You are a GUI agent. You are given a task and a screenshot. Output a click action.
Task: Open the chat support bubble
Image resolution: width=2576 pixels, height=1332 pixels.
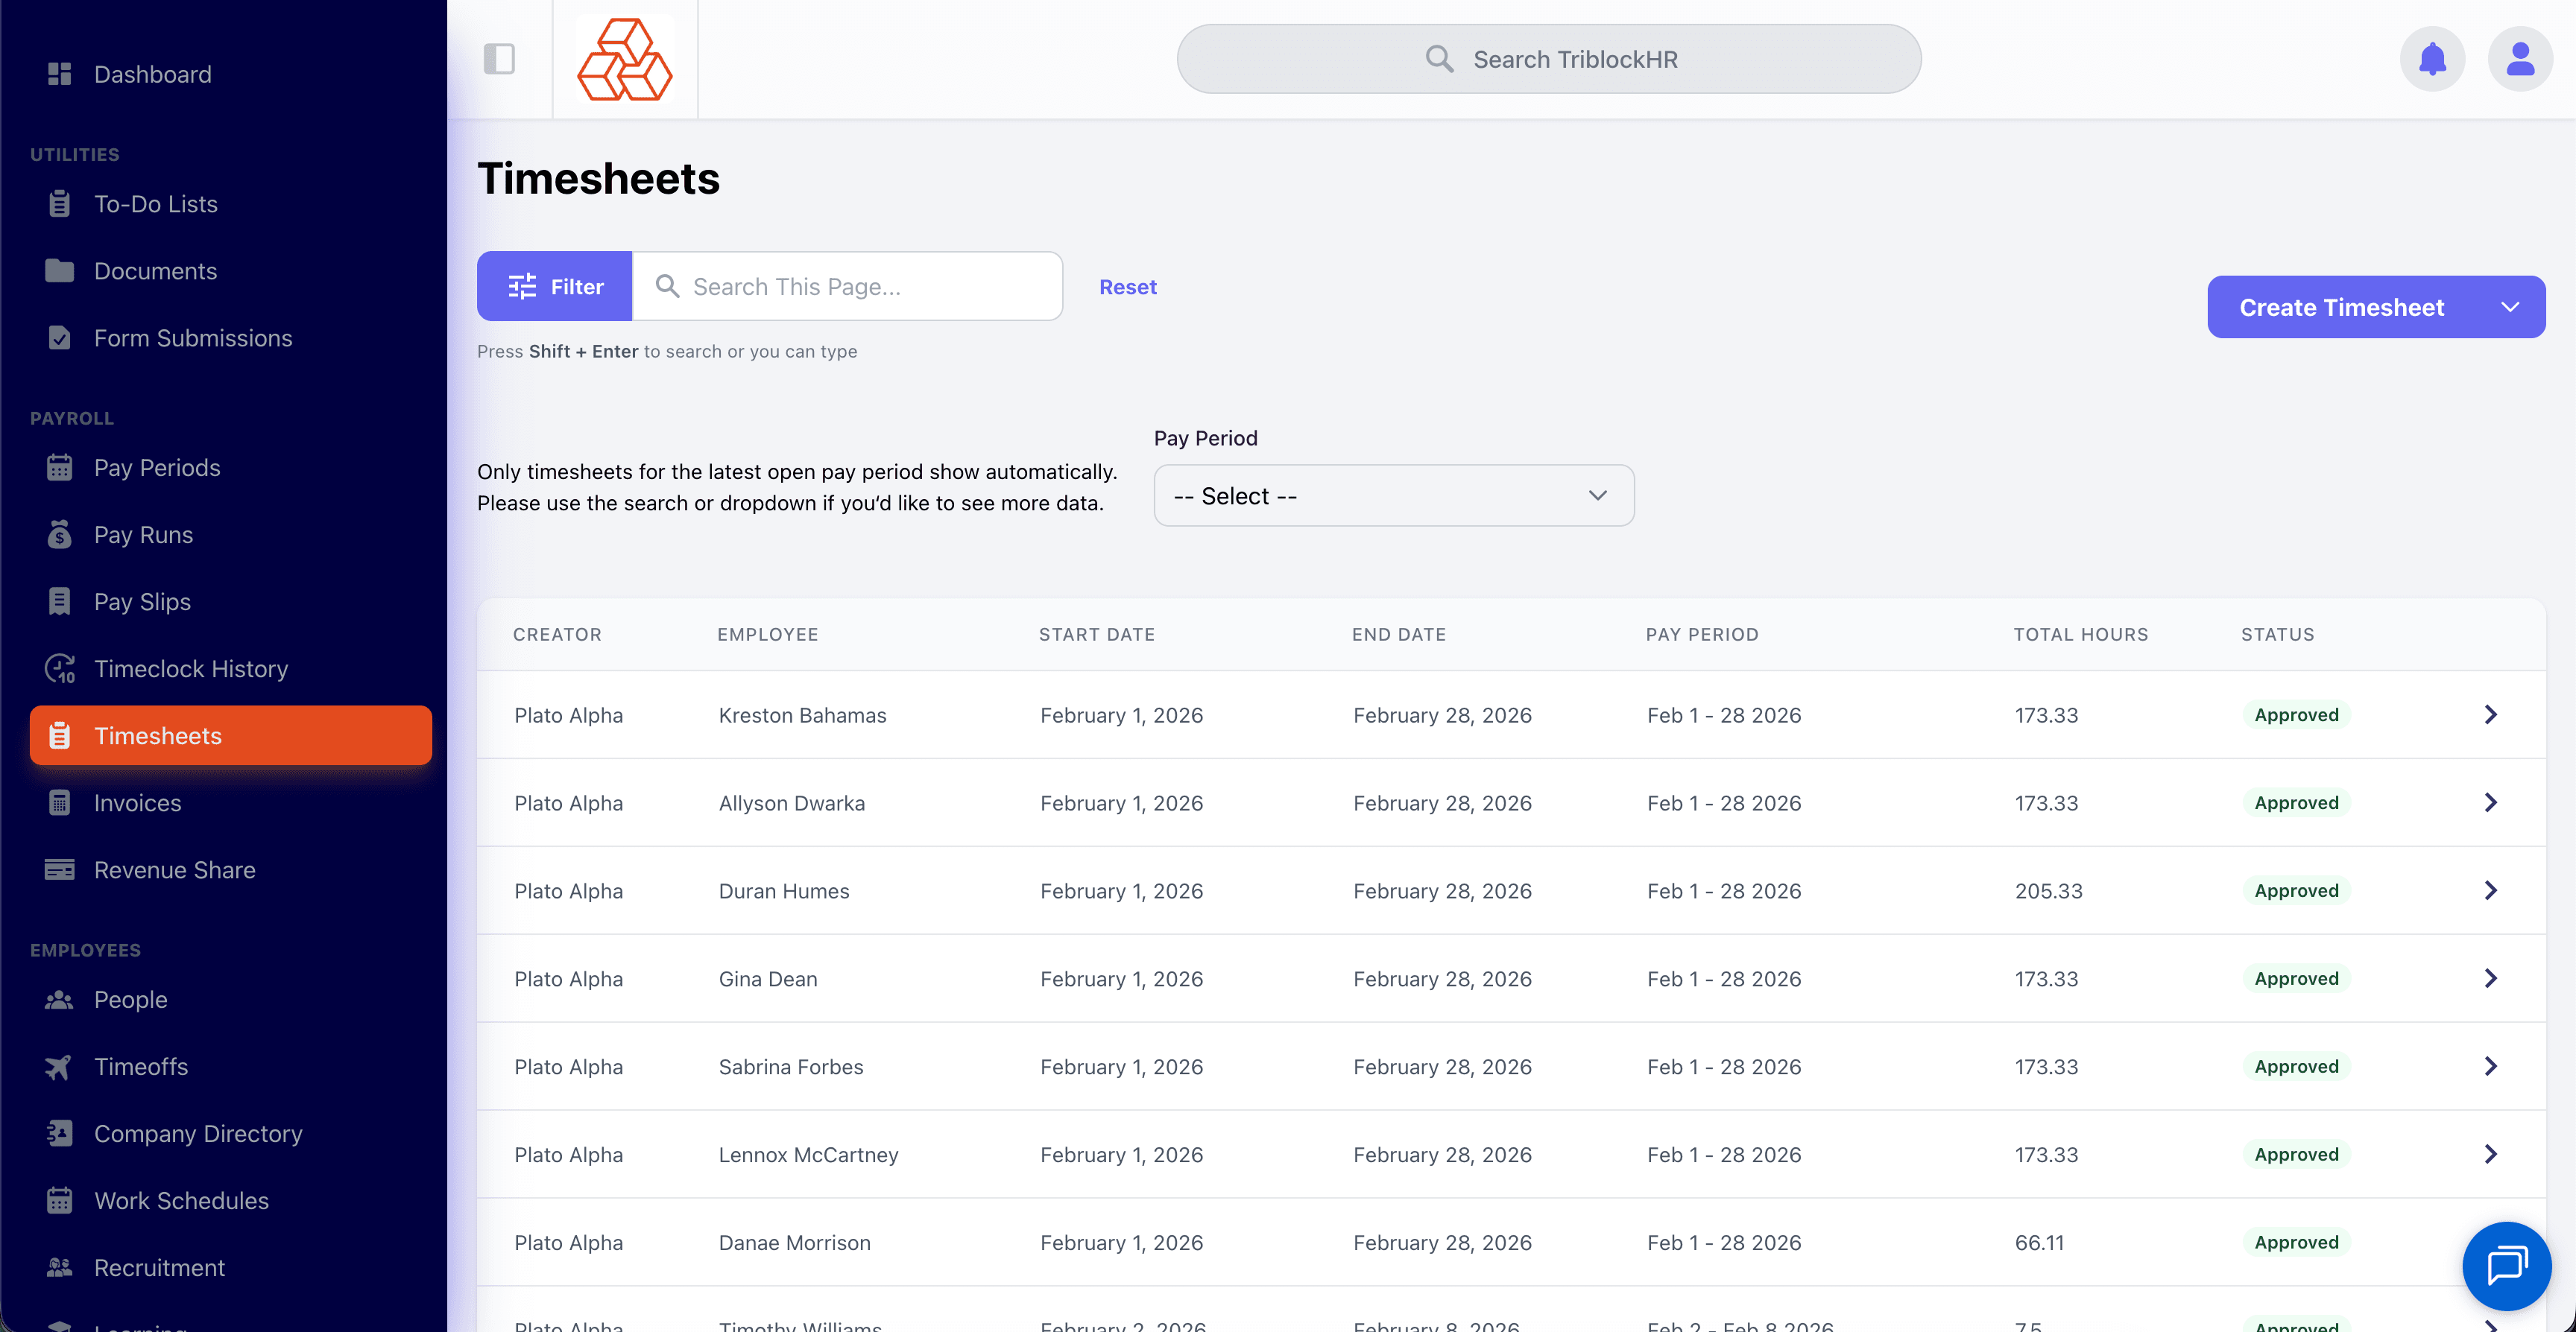pos(2505,1265)
